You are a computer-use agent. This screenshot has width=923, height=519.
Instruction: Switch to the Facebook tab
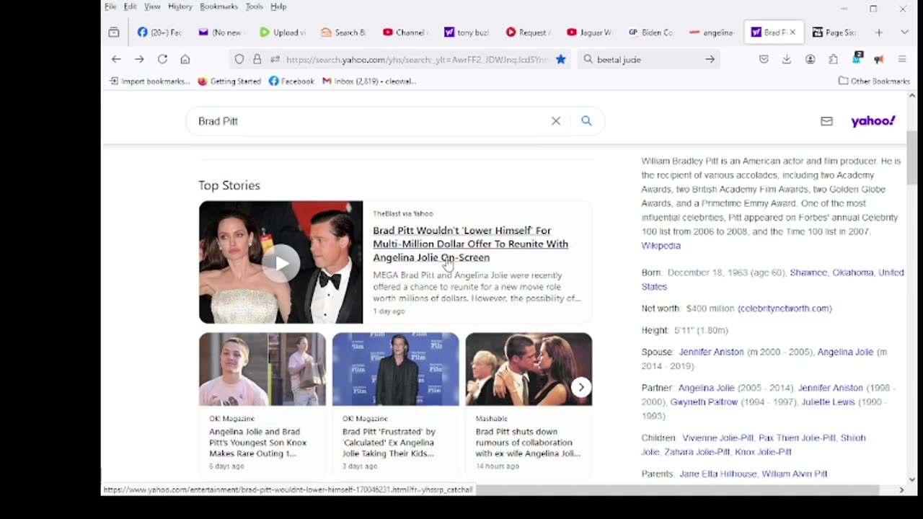pyautogui.click(x=160, y=32)
